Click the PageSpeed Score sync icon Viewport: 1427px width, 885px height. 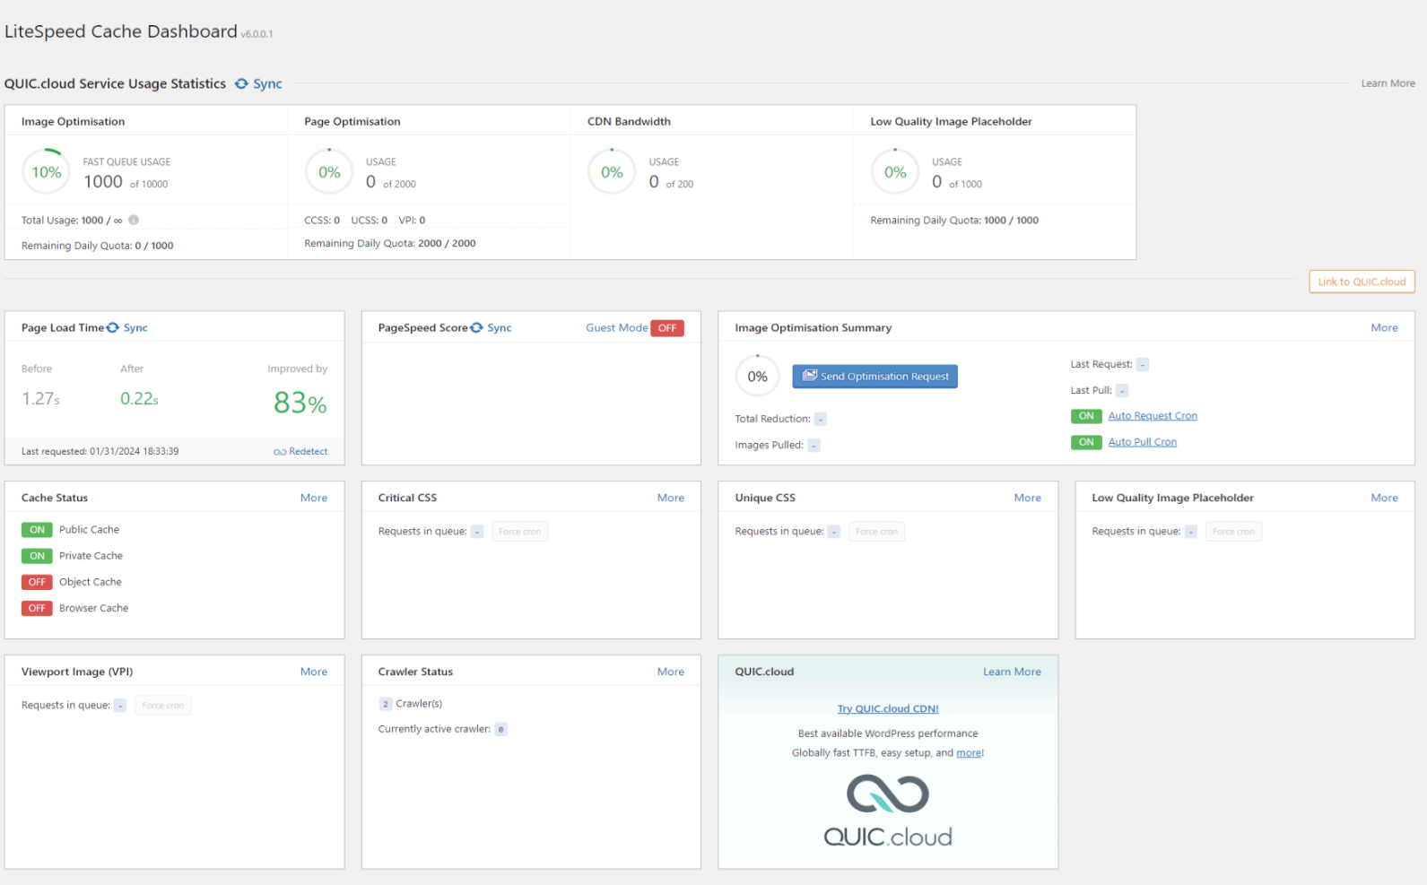coord(476,327)
